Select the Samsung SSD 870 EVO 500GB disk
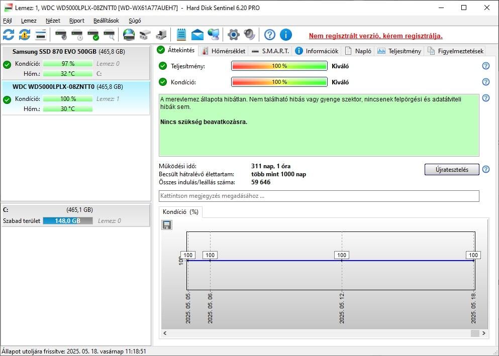 tap(76, 63)
